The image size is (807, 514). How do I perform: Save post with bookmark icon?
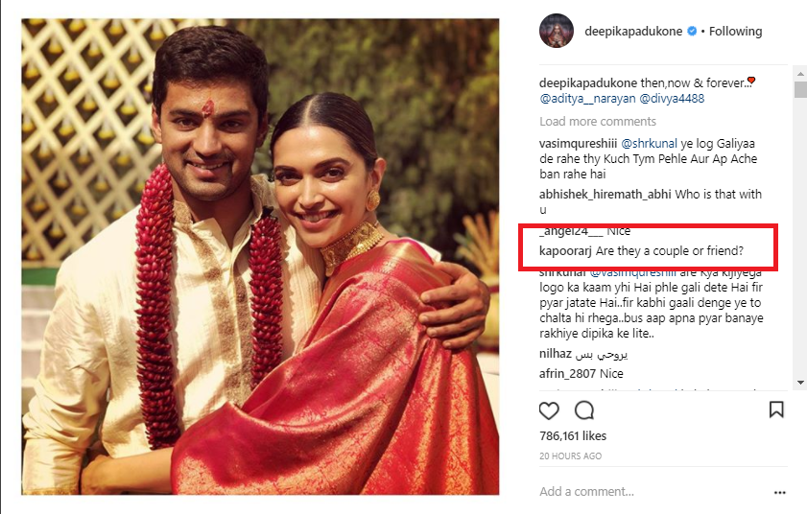pyautogui.click(x=776, y=409)
